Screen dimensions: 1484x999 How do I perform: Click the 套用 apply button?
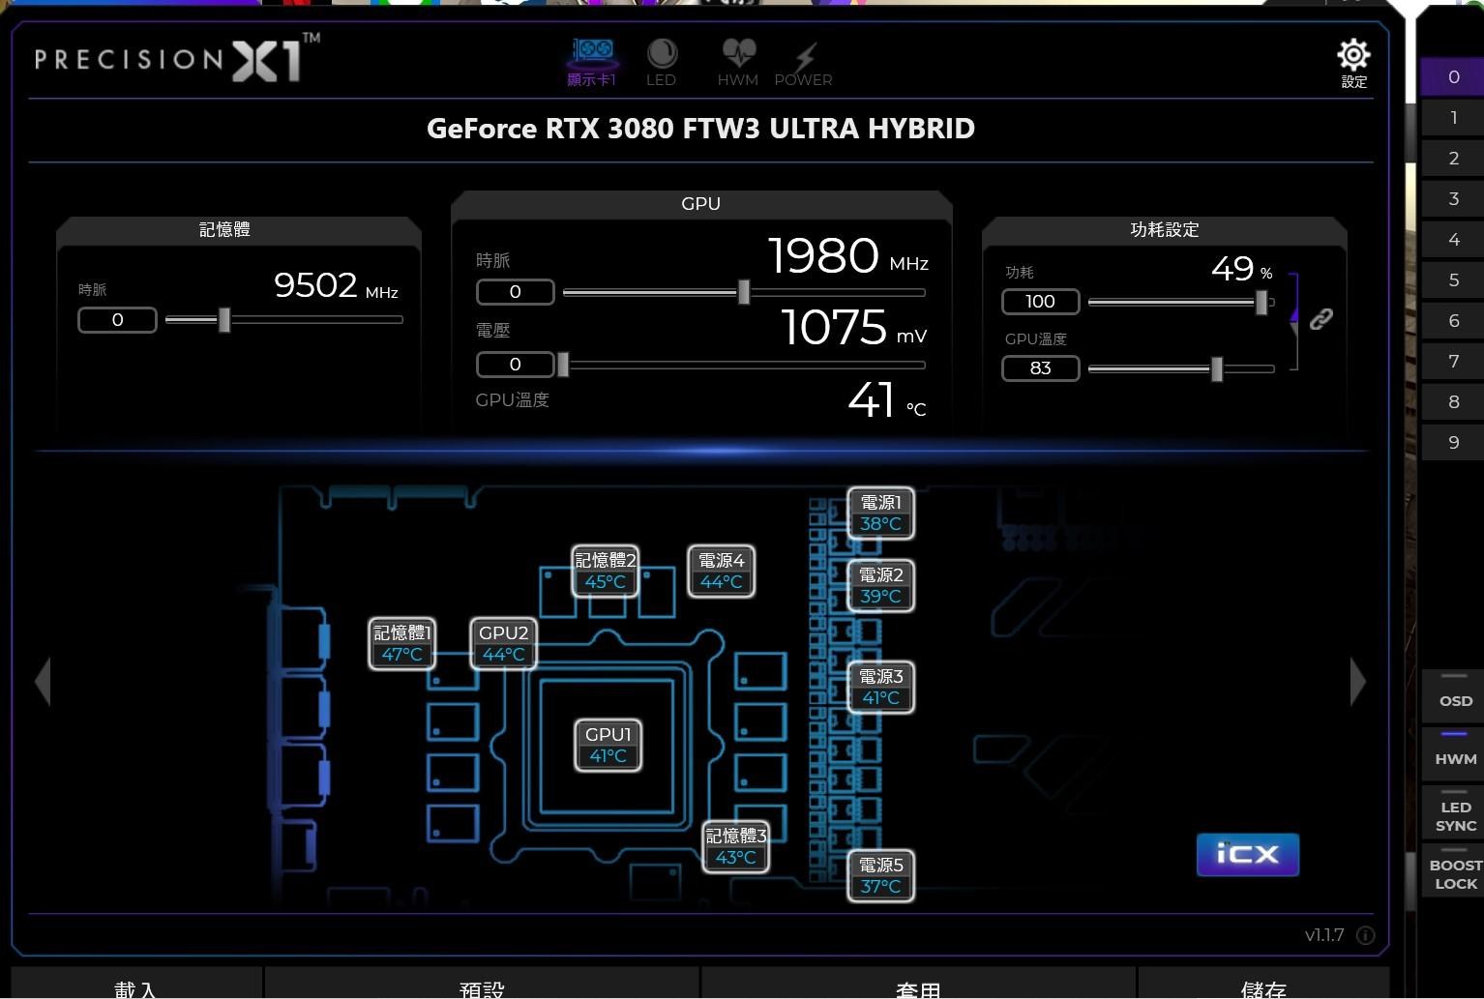pyautogui.click(x=918, y=983)
